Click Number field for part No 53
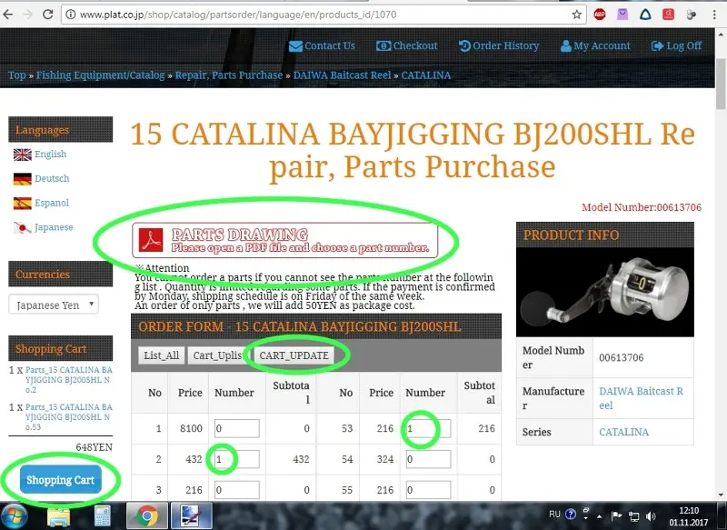This screenshot has width=727, height=530. [428, 428]
